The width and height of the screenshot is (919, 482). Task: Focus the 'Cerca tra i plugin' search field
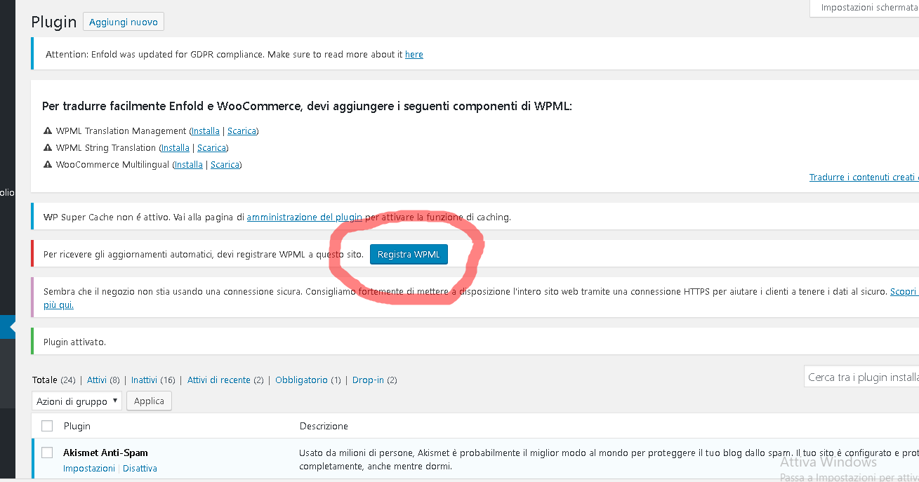(x=861, y=377)
